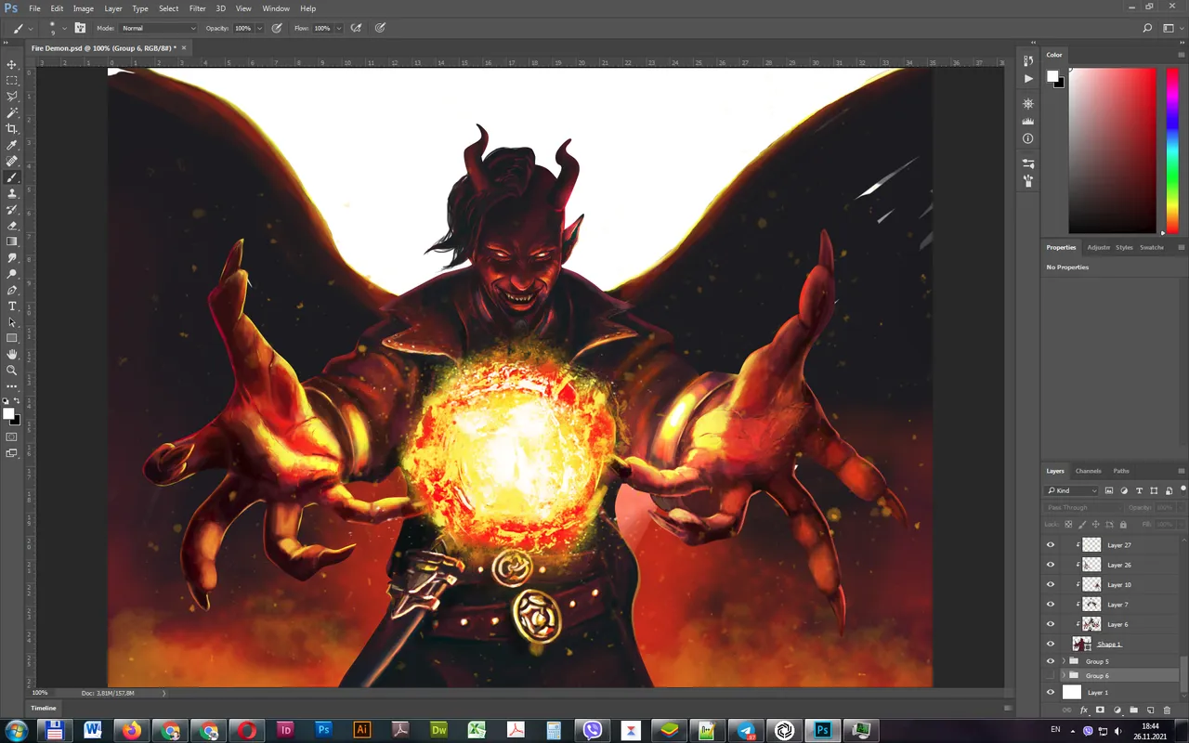Hide Layer 27 visibility eye
Image resolution: width=1189 pixels, height=743 pixels.
coord(1051,545)
